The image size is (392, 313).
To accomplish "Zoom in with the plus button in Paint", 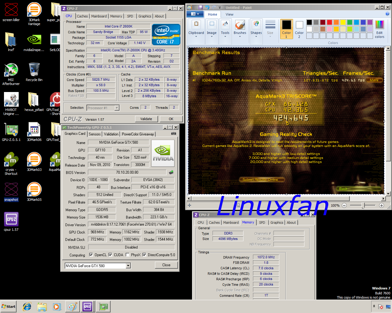I will point(382,205).
